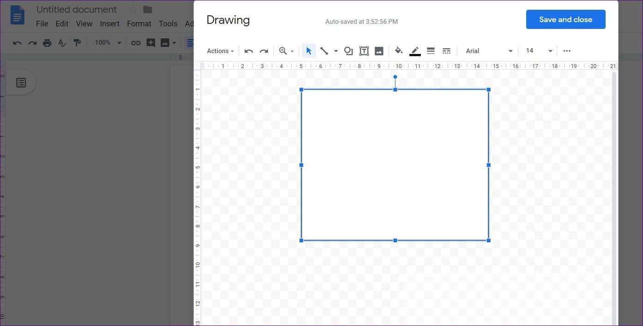The height and width of the screenshot is (326, 643).
Task: Open the Arial font dropdown
Action: click(x=489, y=51)
